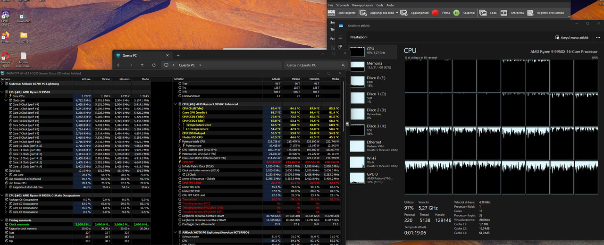Screen dimensions: 604x245
Task: Click the Explorer address bar showing Questo PC
Action: 221,65
